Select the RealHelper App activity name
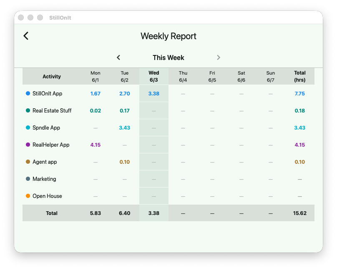This screenshot has width=337, height=270. point(51,145)
